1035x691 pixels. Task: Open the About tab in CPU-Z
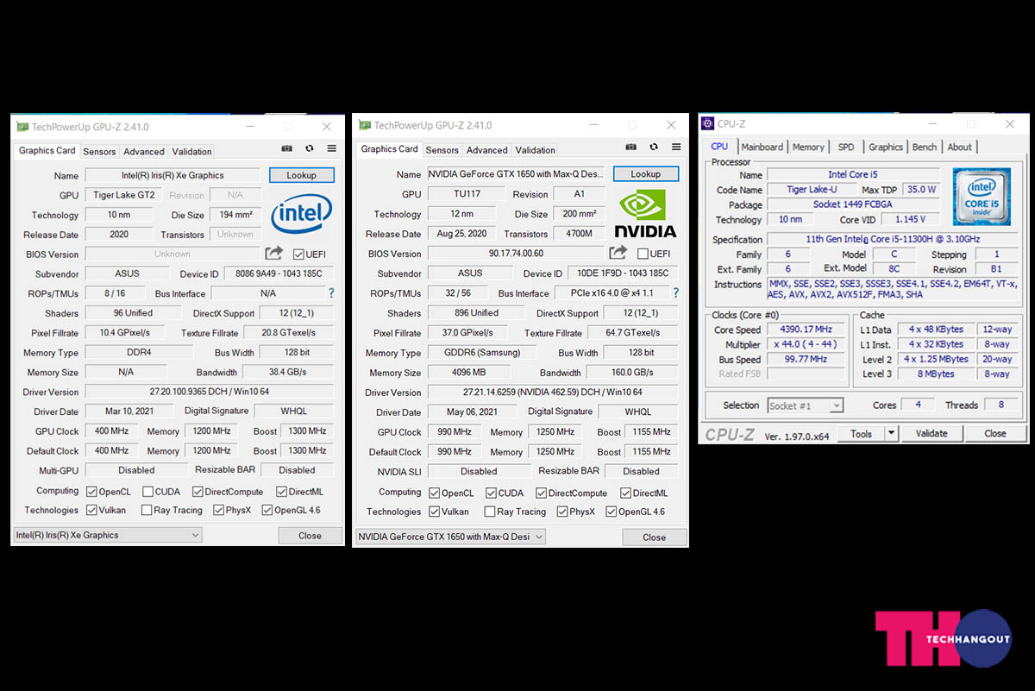point(960,147)
